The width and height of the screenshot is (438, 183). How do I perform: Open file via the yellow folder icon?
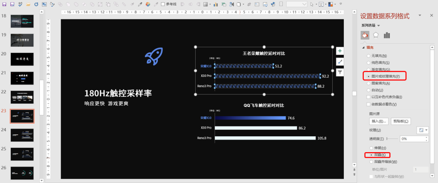[28, 4]
